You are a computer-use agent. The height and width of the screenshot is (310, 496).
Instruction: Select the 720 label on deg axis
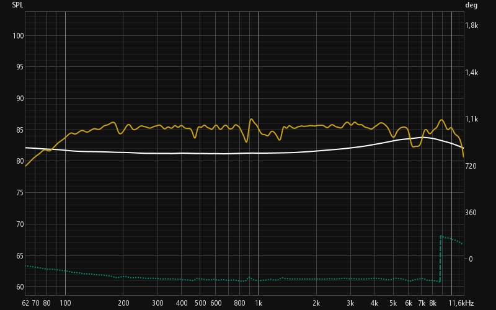pos(471,166)
